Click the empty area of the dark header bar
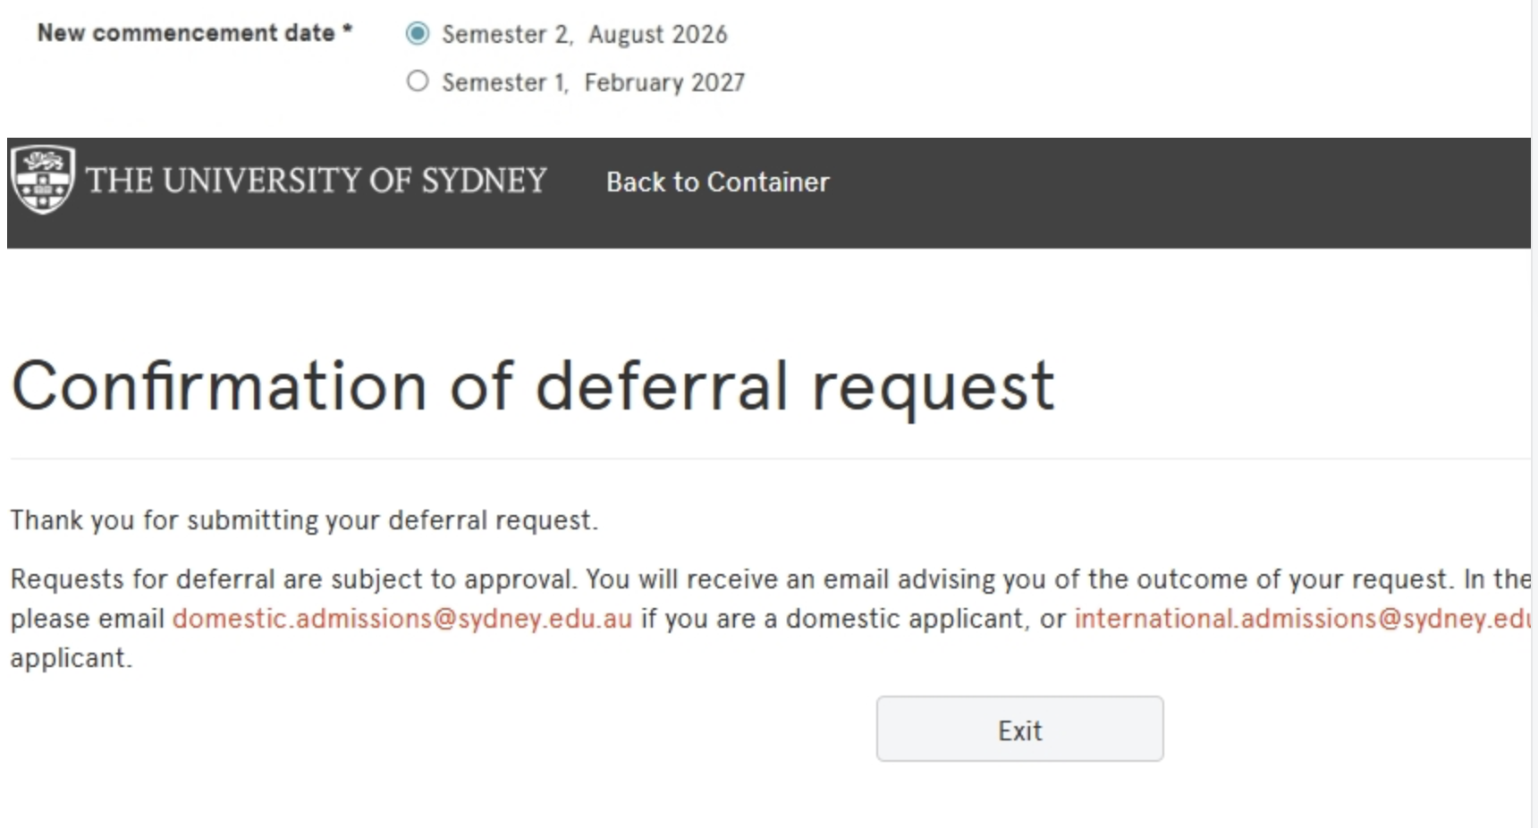This screenshot has height=828, width=1538. [1162, 192]
